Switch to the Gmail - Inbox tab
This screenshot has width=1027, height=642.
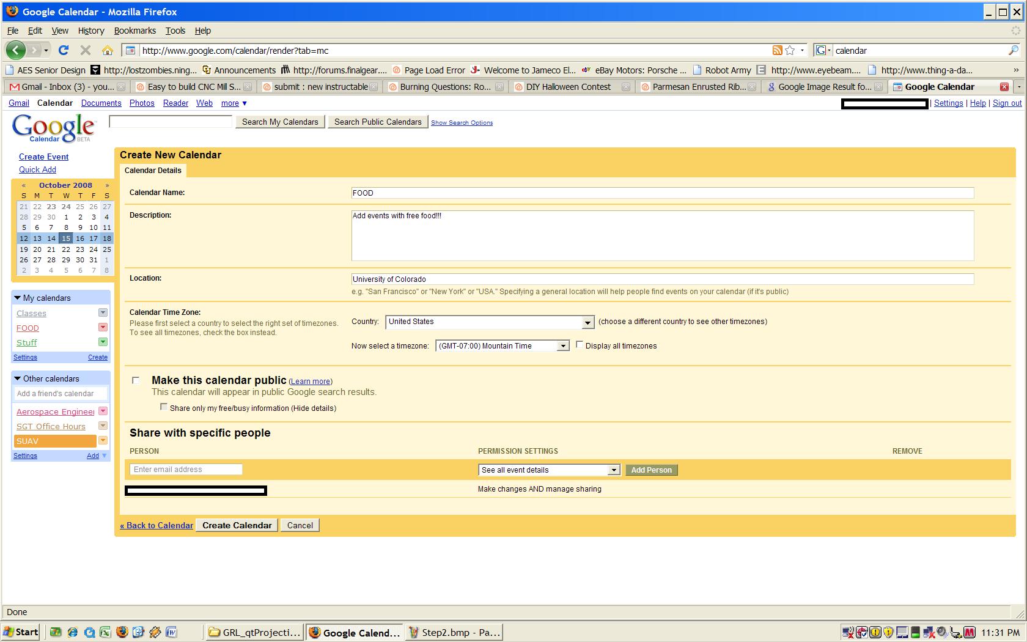[x=67, y=87]
